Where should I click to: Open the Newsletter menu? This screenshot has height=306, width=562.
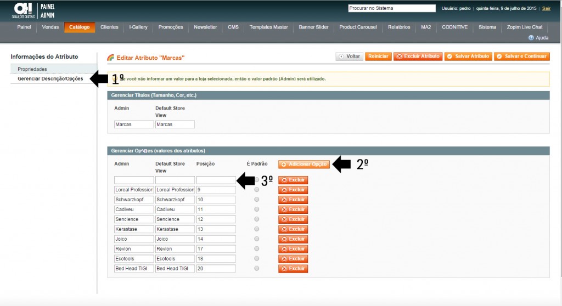pos(205,27)
